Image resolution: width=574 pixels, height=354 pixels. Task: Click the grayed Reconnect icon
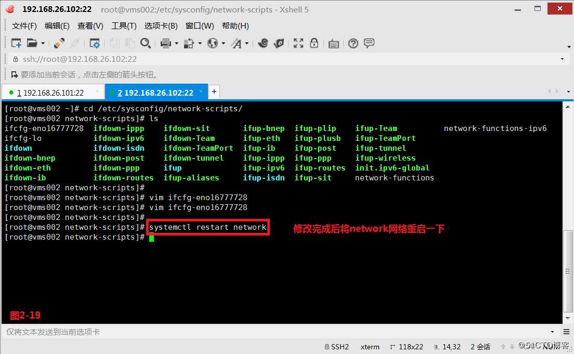point(75,43)
